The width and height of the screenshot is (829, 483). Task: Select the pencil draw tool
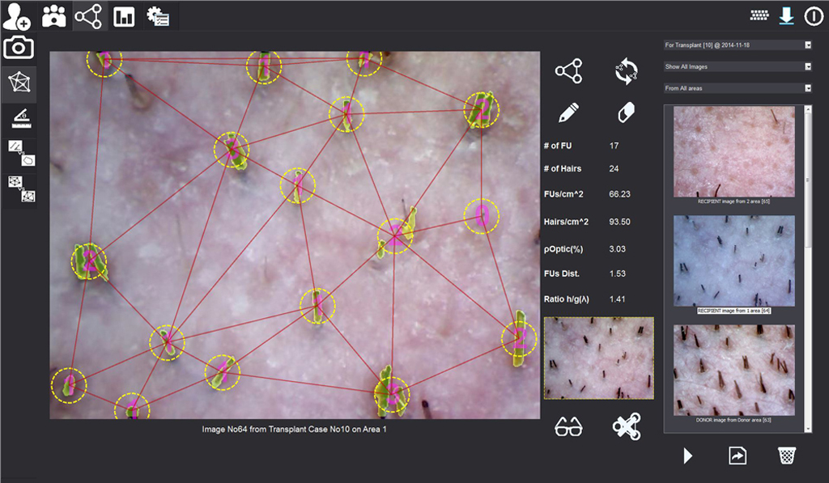pos(568,112)
